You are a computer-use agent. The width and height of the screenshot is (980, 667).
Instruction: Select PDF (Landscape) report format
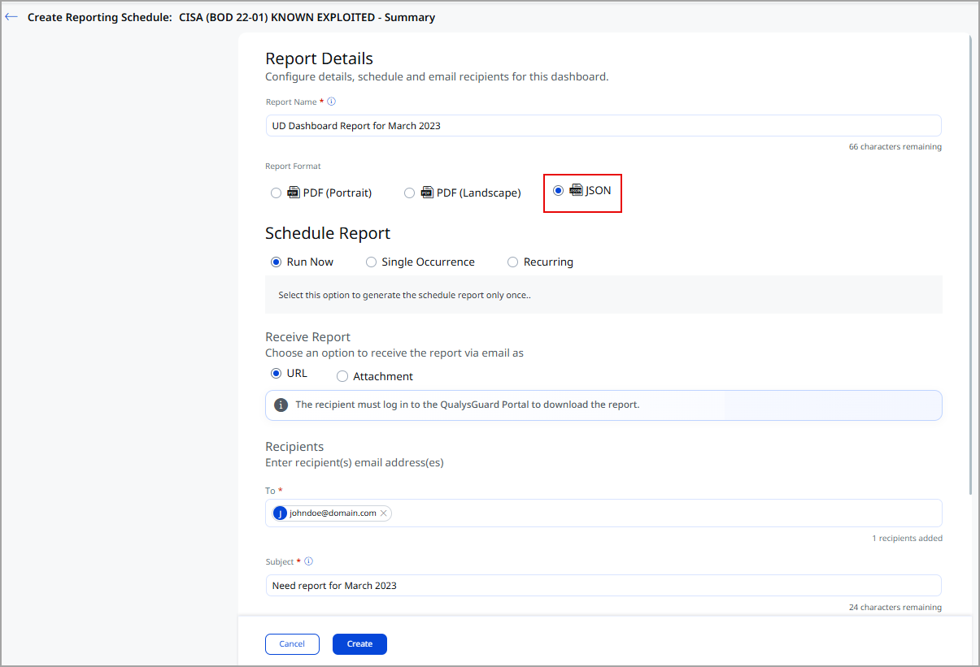coord(410,193)
